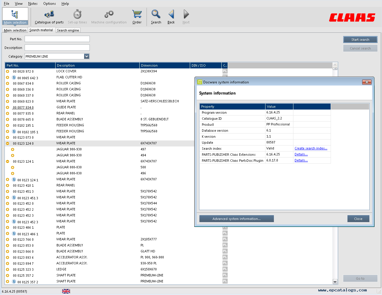Viewport: 382px width, 295px height.
Task: Open Advanced system information
Action: [x=237, y=219]
